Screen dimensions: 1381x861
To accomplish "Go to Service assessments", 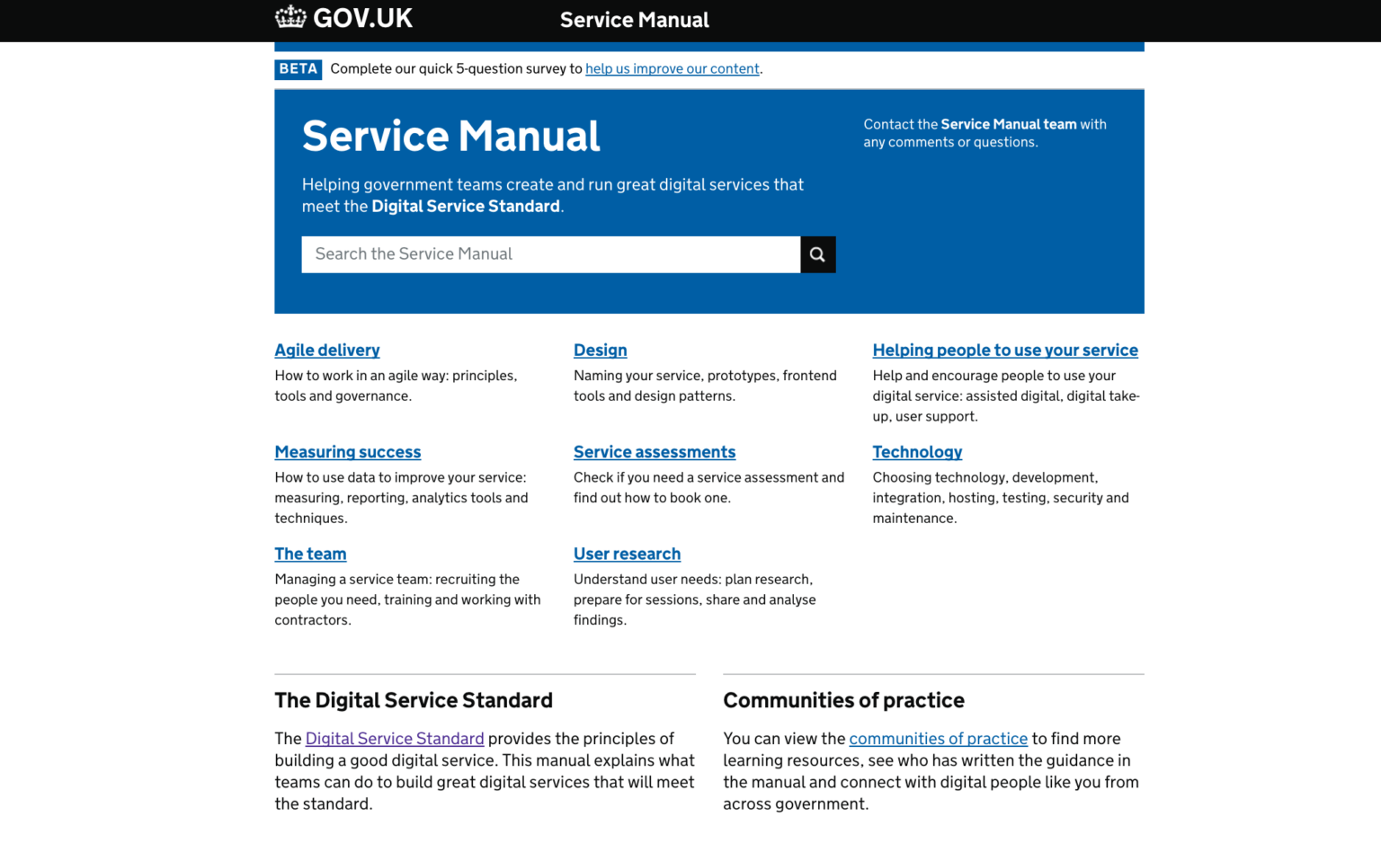I will [655, 451].
